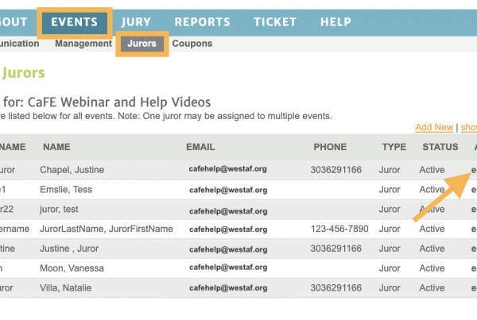The height and width of the screenshot is (320, 477).
Task: Click the Jurors page heading
Action: tap(23, 73)
